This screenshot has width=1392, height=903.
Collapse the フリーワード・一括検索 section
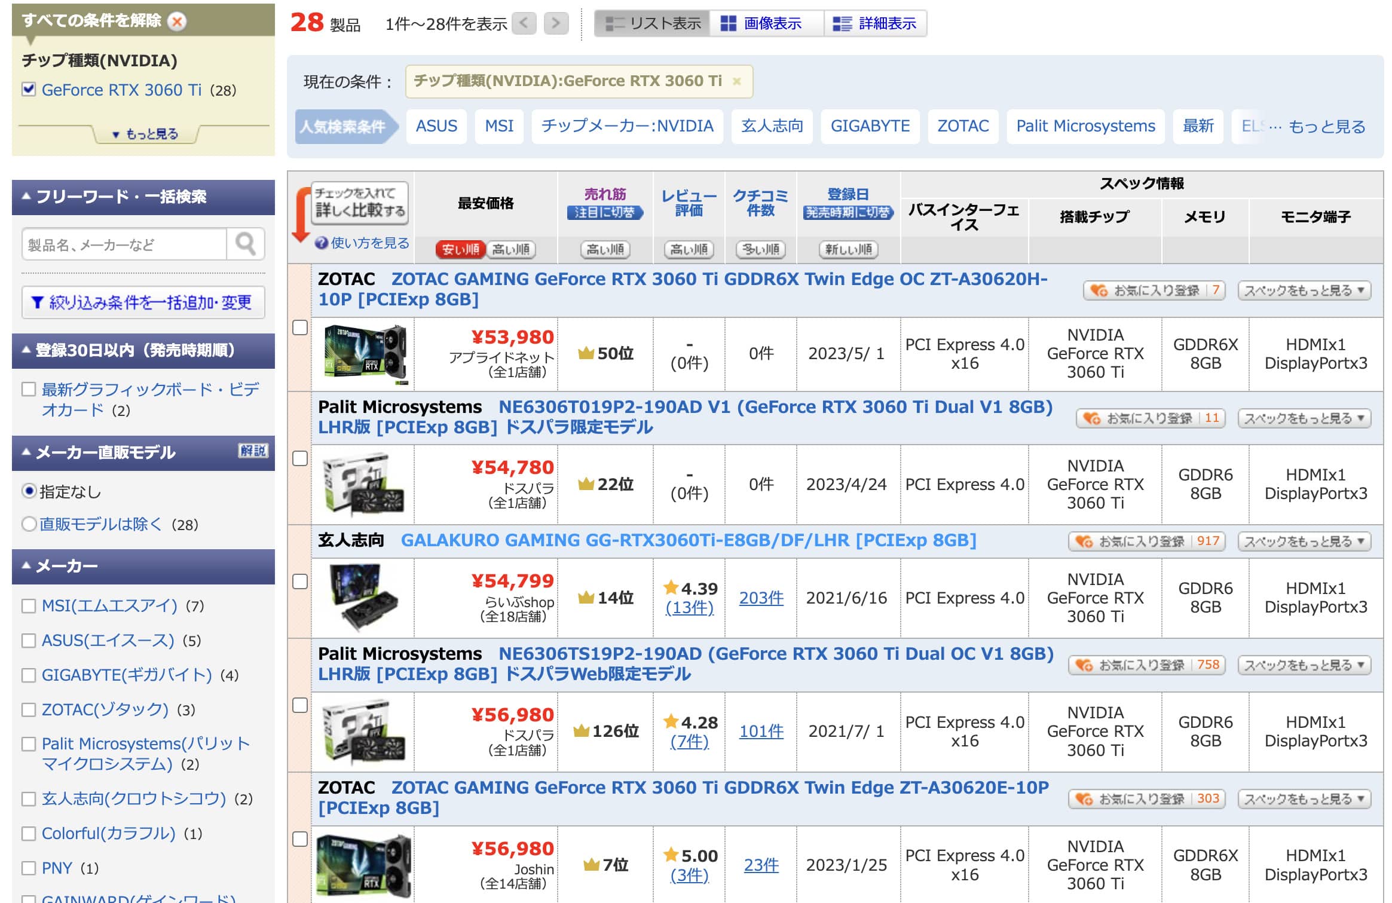(x=143, y=197)
